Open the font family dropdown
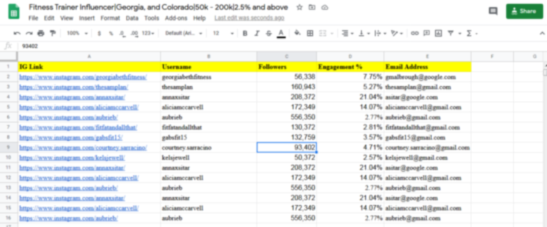 (x=184, y=33)
